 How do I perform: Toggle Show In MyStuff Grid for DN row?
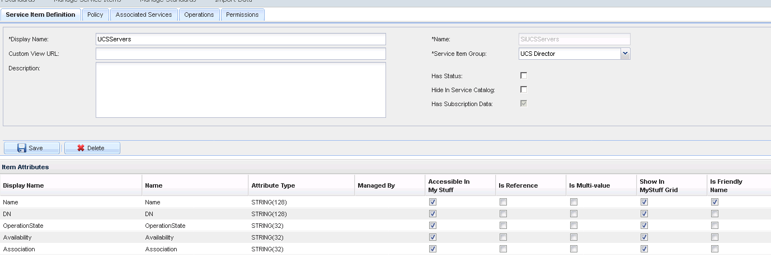644,214
